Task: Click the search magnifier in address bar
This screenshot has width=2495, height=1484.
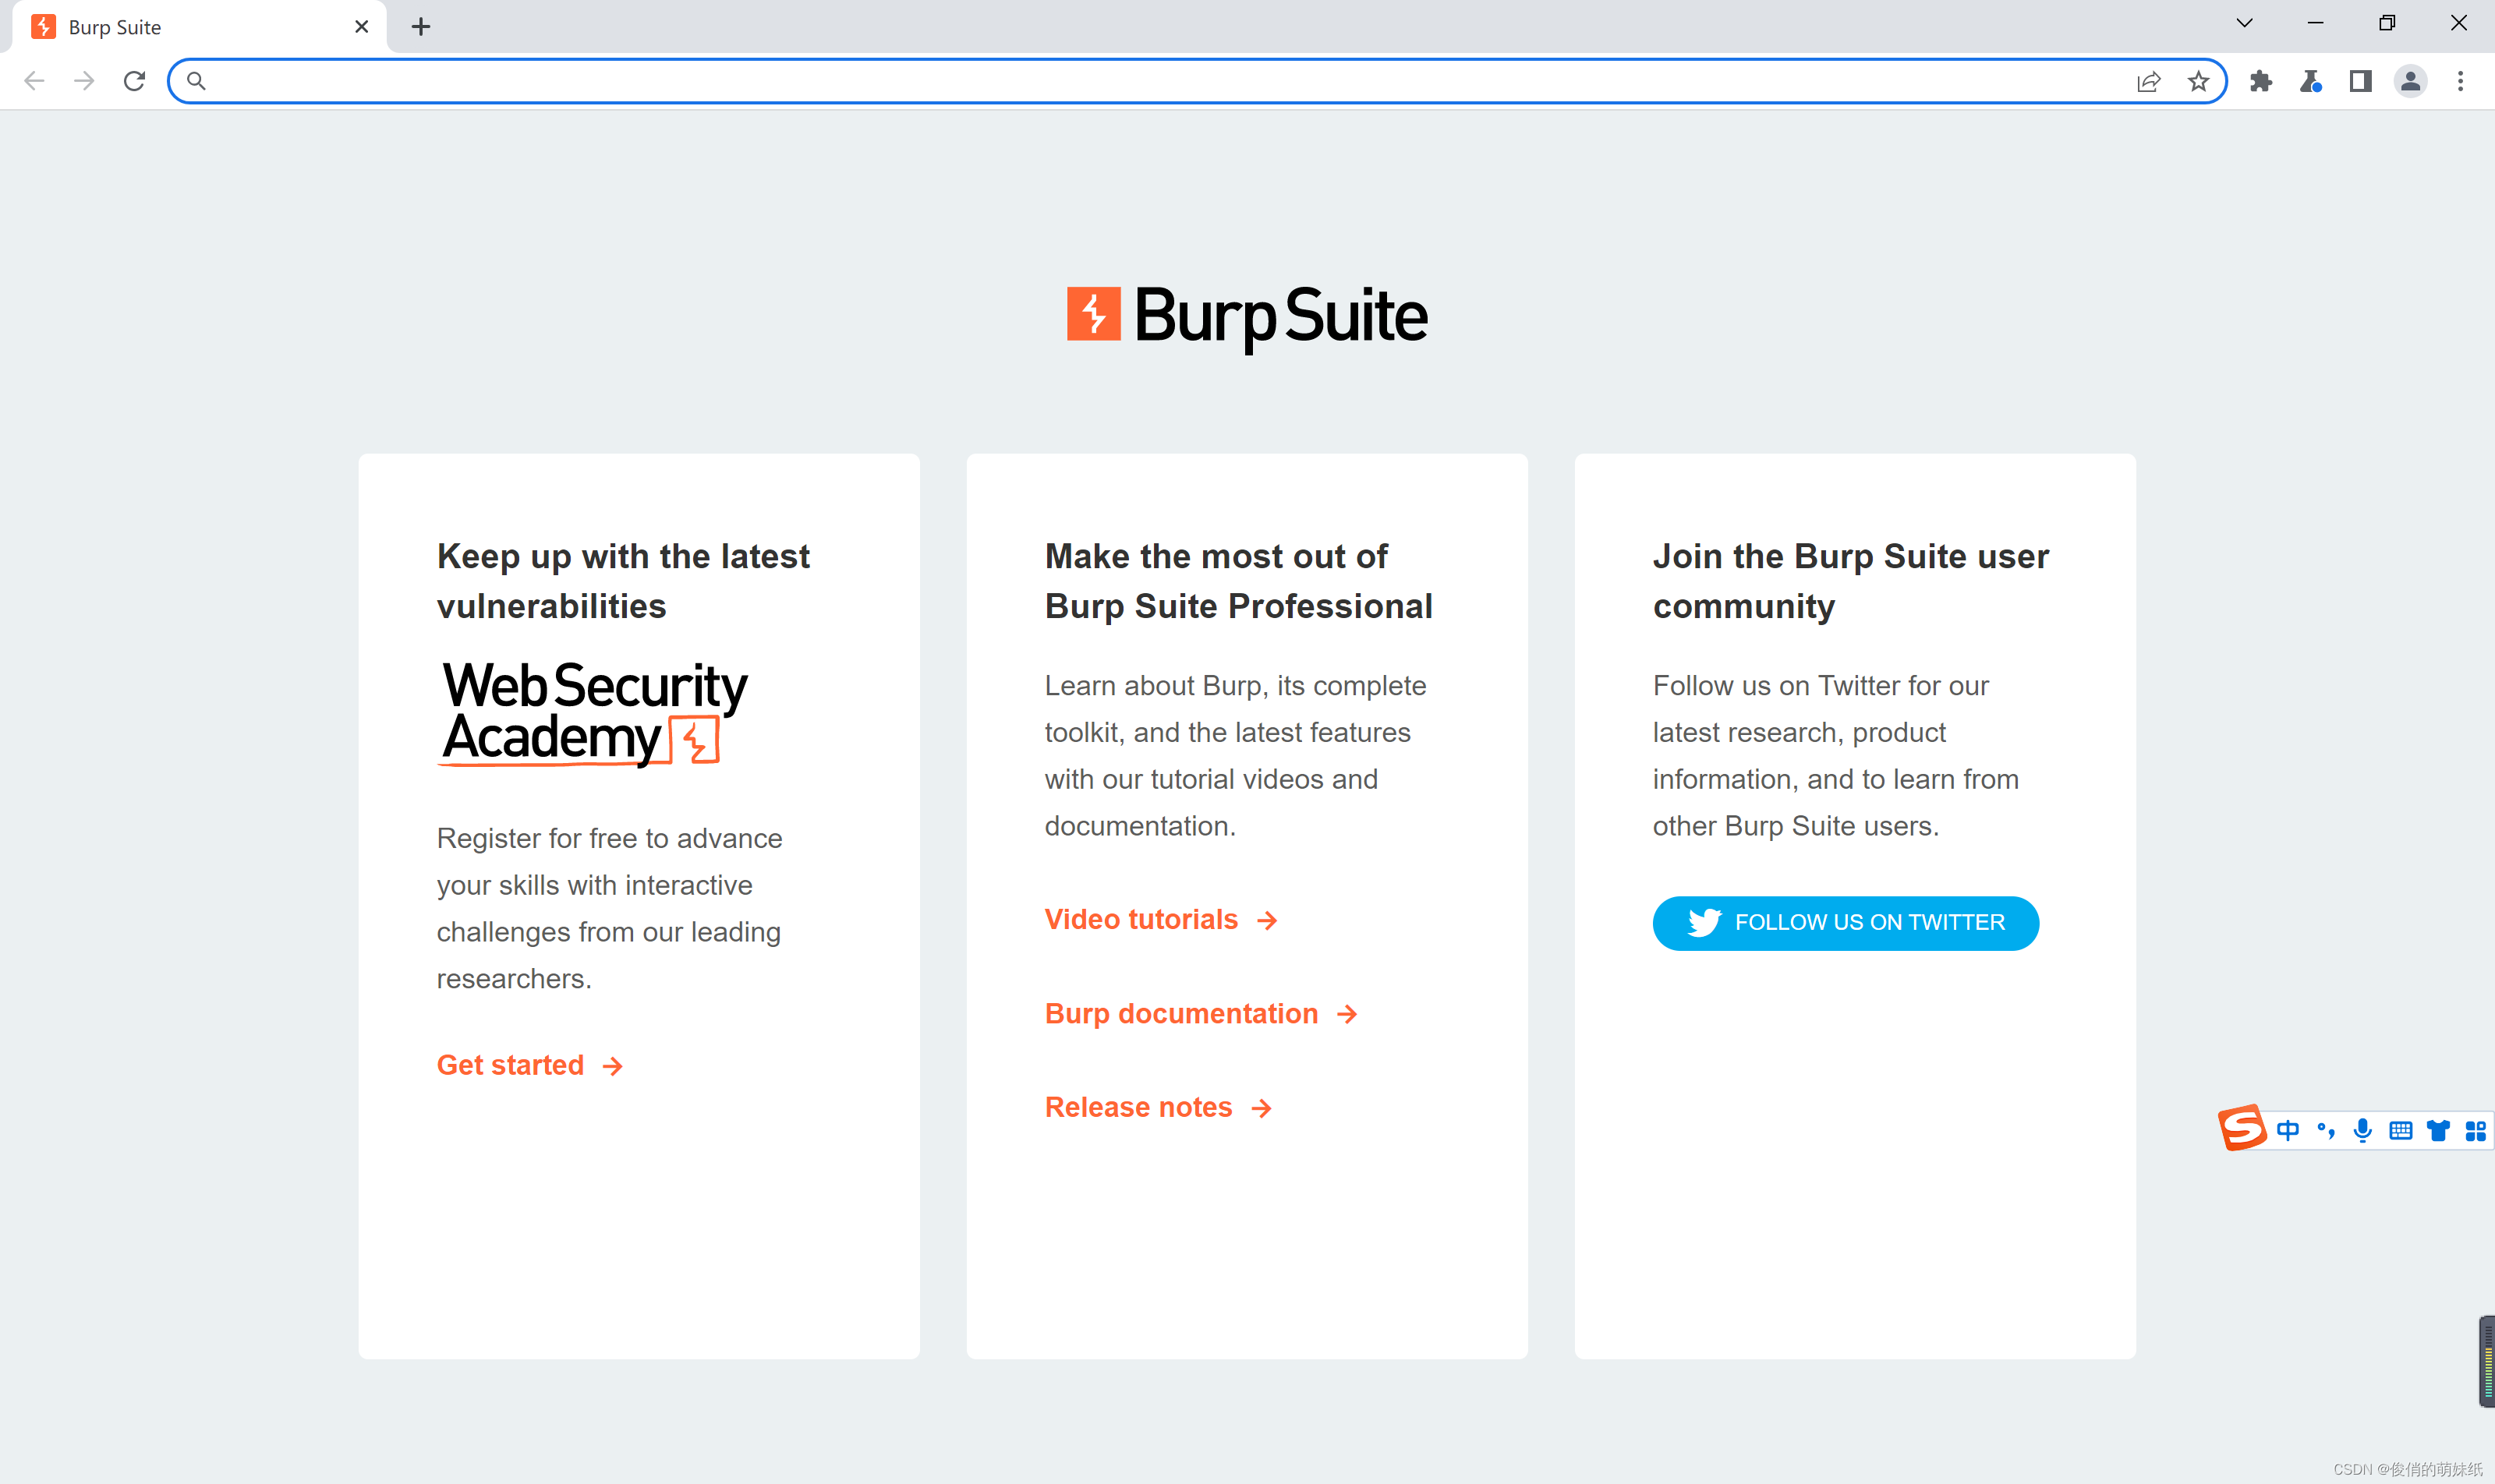Action: (196, 81)
